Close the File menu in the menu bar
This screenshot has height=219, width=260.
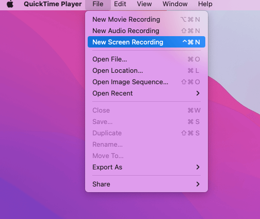coord(98,4)
